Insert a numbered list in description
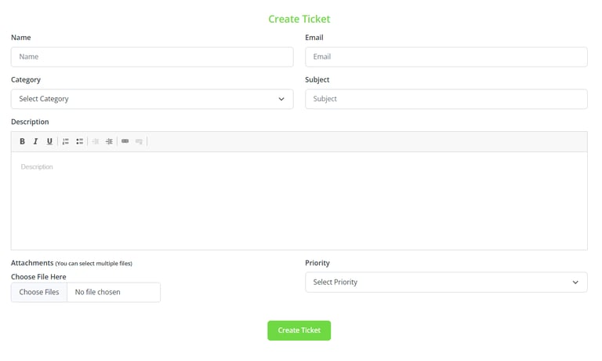The image size is (602, 361). click(66, 141)
